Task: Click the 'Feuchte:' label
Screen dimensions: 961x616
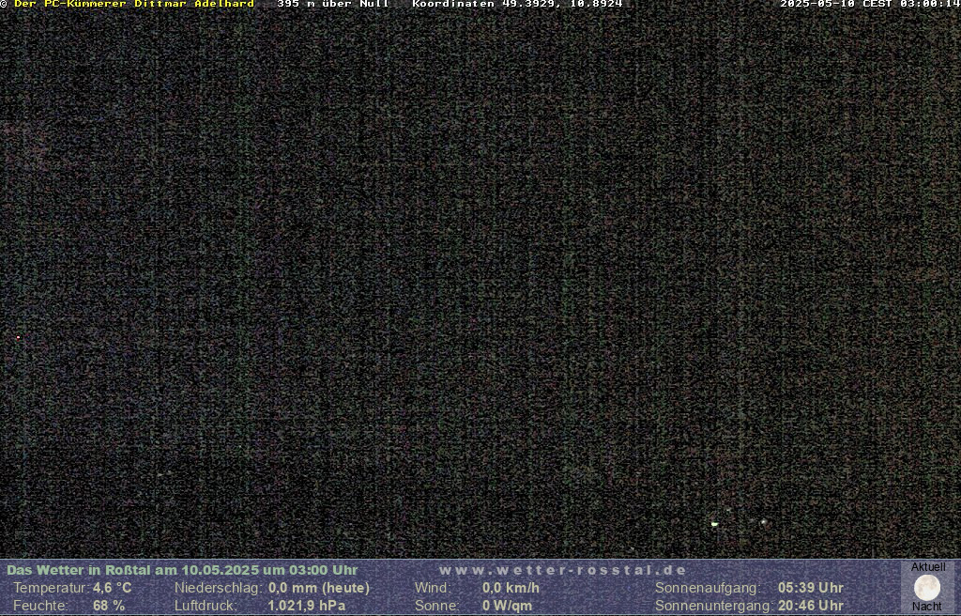Action: (x=40, y=606)
